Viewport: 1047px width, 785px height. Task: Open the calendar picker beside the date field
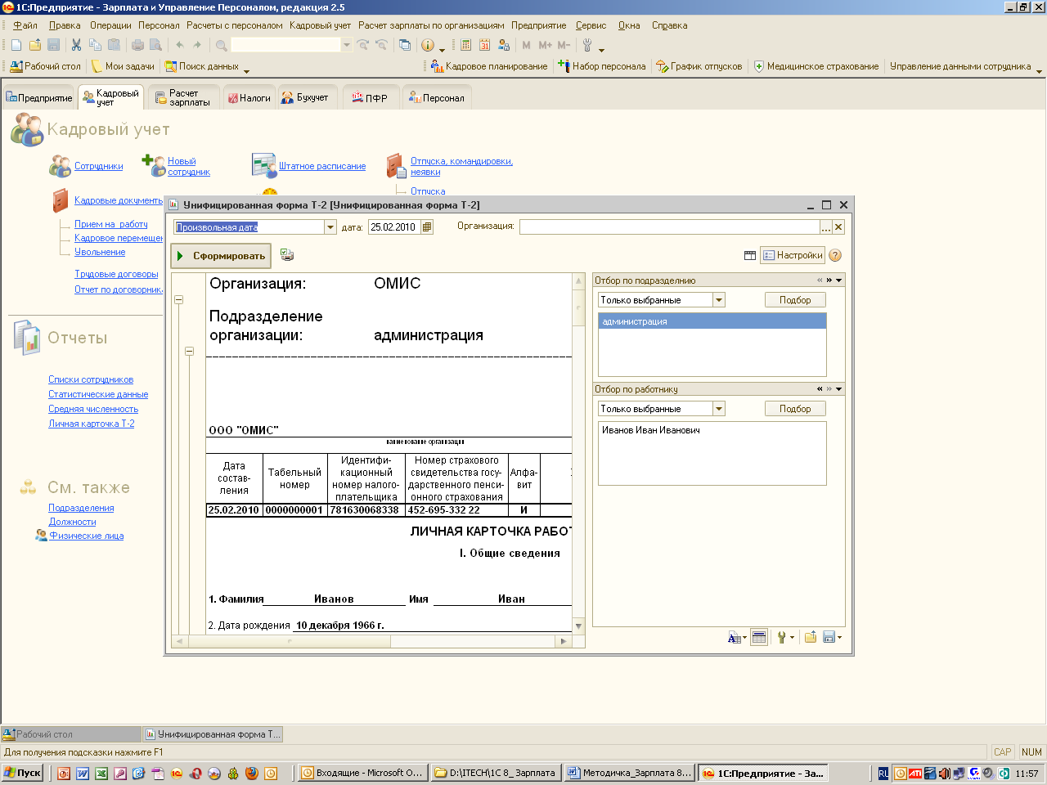click(427, 227)
